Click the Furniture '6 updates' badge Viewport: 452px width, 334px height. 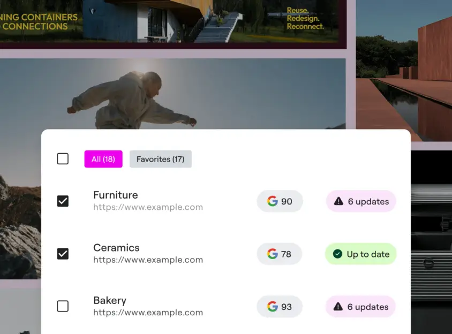coord(361,201)
